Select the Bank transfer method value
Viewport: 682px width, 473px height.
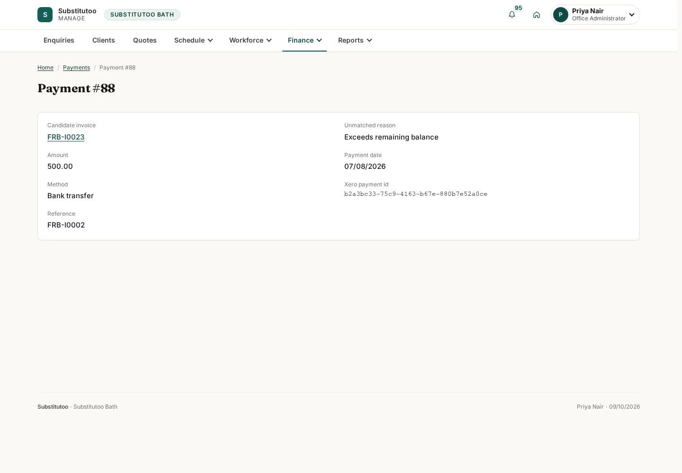tap(71, 196)
